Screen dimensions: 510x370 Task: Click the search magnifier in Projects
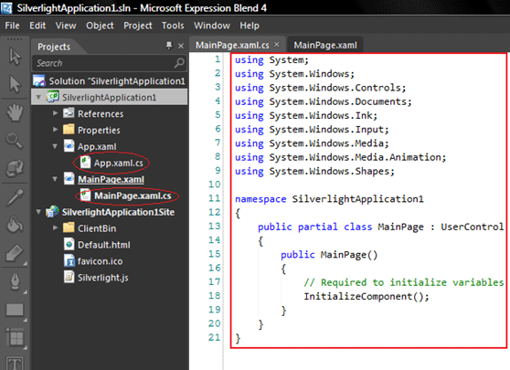[x=179, y=62]
